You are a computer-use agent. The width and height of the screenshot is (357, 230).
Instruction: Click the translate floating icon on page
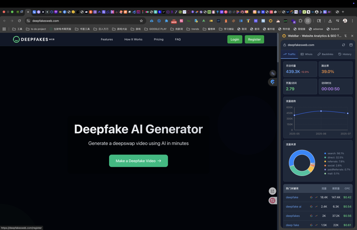(273, 73)
